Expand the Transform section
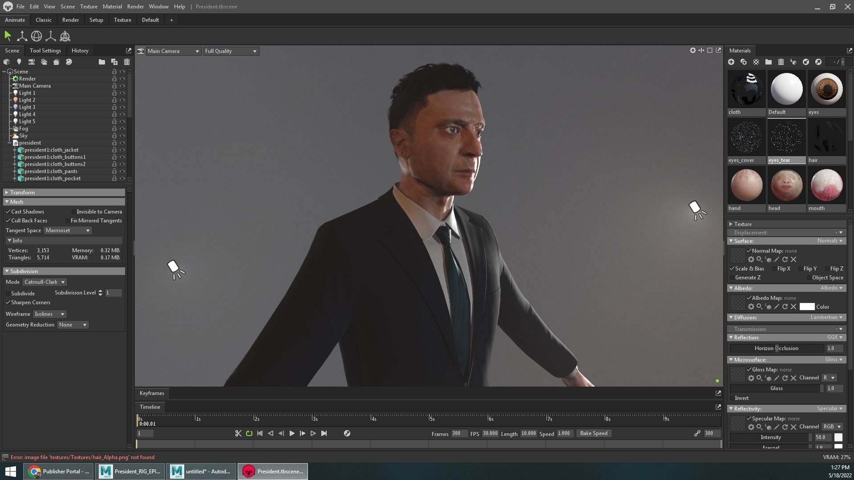 [x=64, y=193]
